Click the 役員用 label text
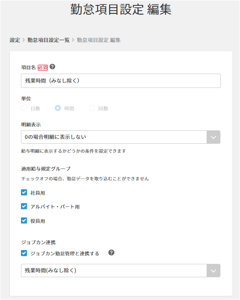240x300 pixels. [38, 221]
